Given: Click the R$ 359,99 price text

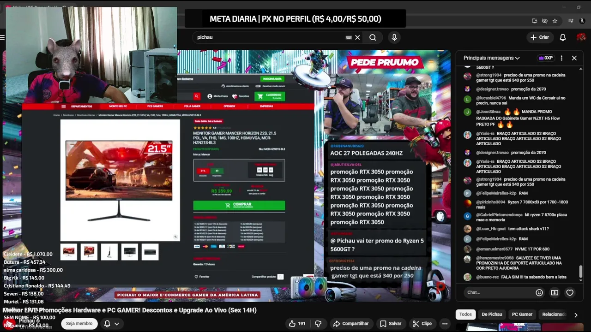Looking at the screenshot, I should point(222,190).
